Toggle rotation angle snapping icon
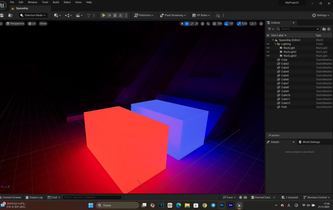 click(x=226, y=24)
